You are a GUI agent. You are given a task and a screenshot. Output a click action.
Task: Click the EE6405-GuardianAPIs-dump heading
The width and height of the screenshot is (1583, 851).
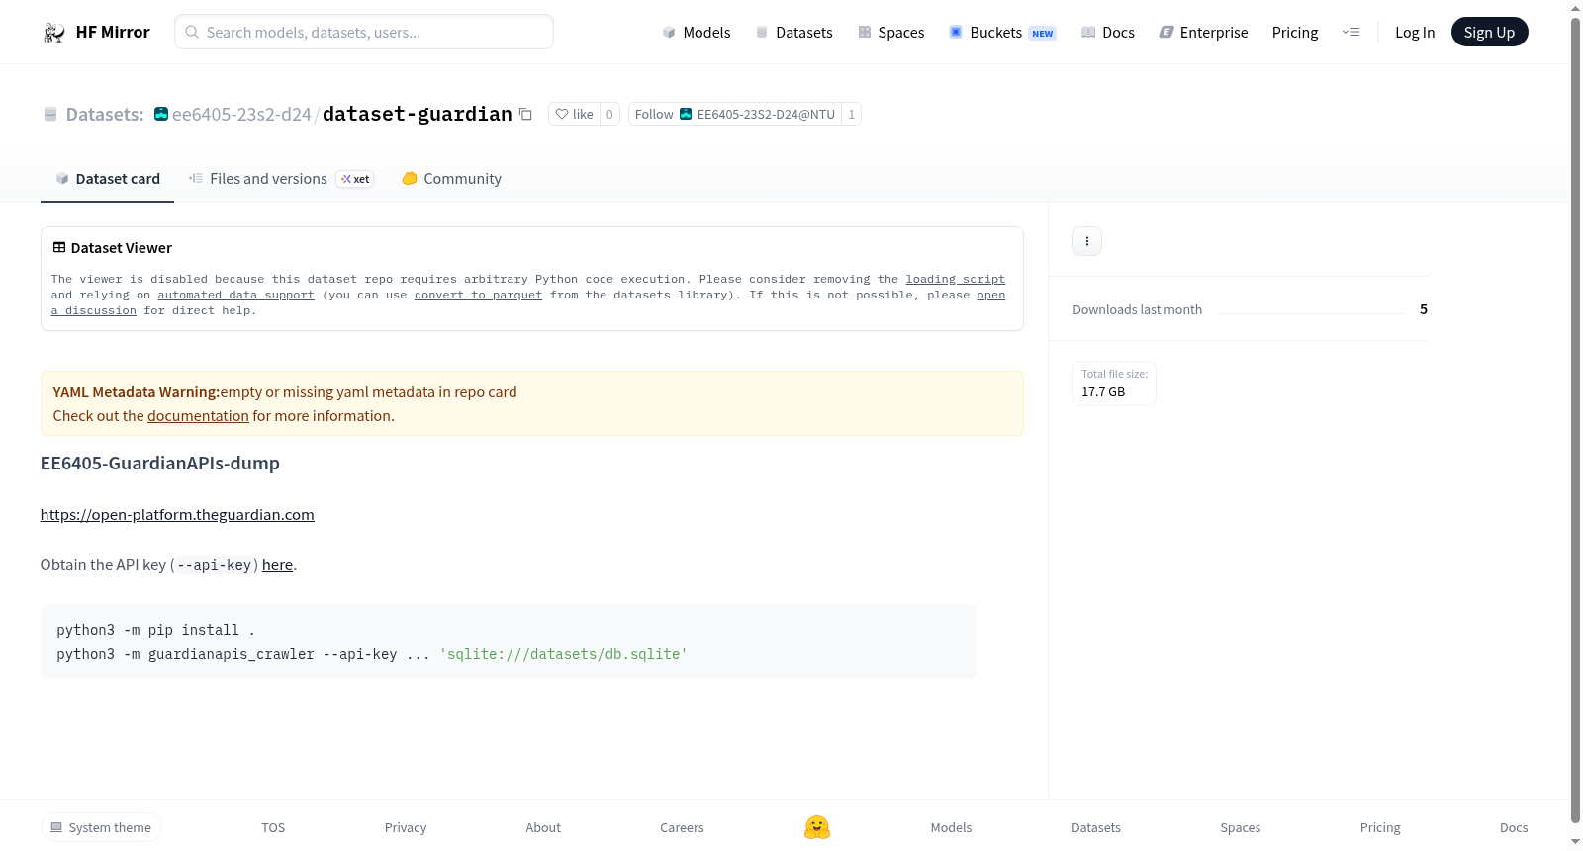(x=160, y=463)
